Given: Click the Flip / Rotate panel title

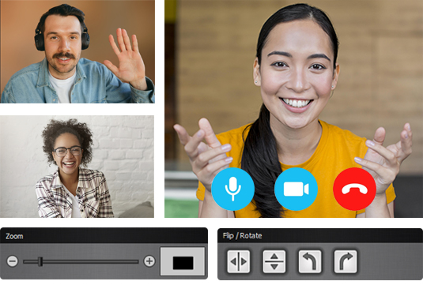Looking at the screenshot, I should click(242, 236).
